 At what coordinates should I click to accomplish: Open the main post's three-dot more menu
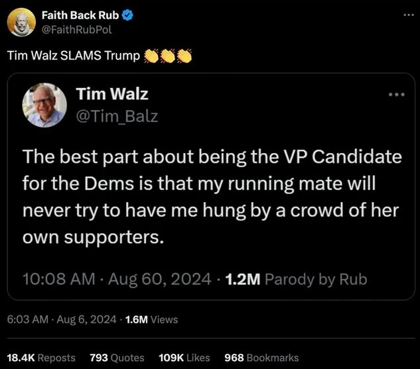point(407,15)
